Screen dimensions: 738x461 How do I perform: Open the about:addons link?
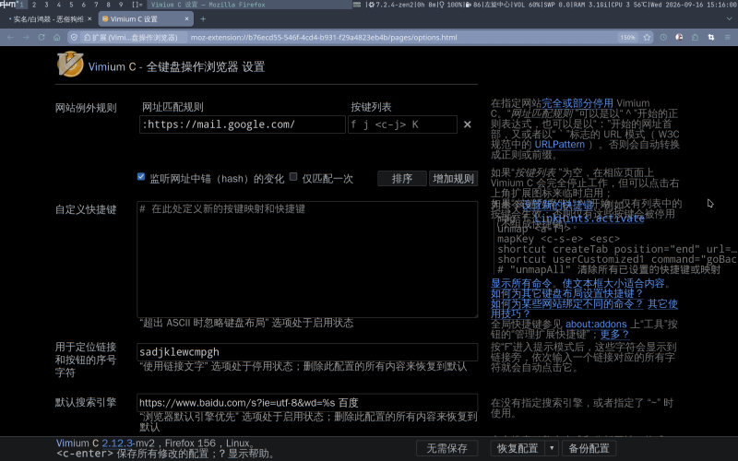click(596, 325)
